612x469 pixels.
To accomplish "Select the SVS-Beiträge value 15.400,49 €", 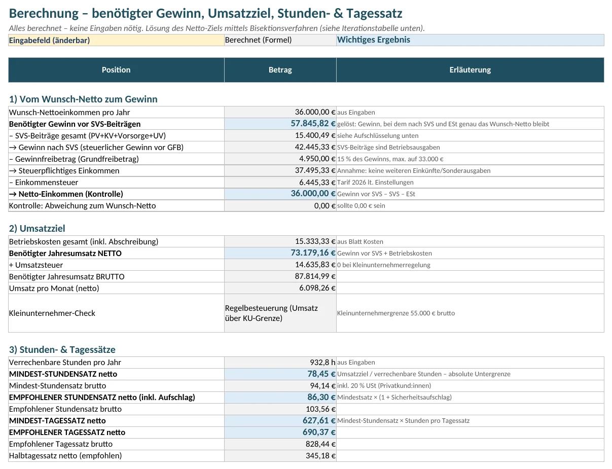I will 280,135.
